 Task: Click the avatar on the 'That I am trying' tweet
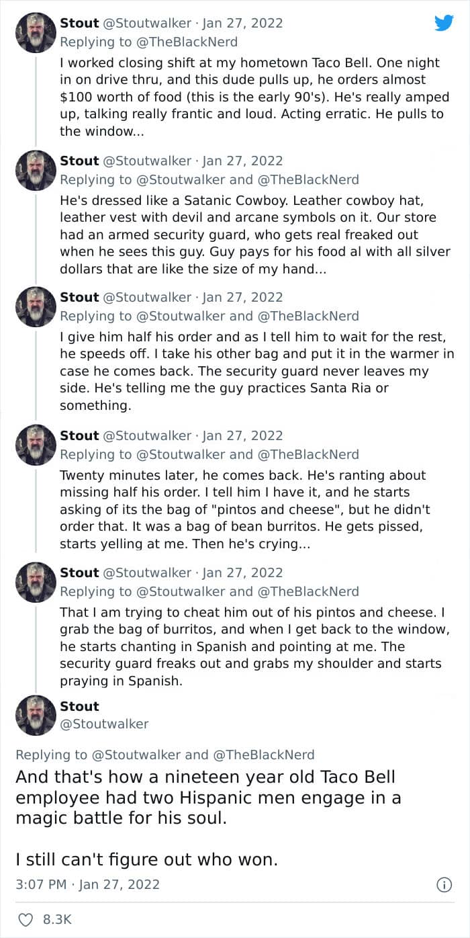[36, 582]
